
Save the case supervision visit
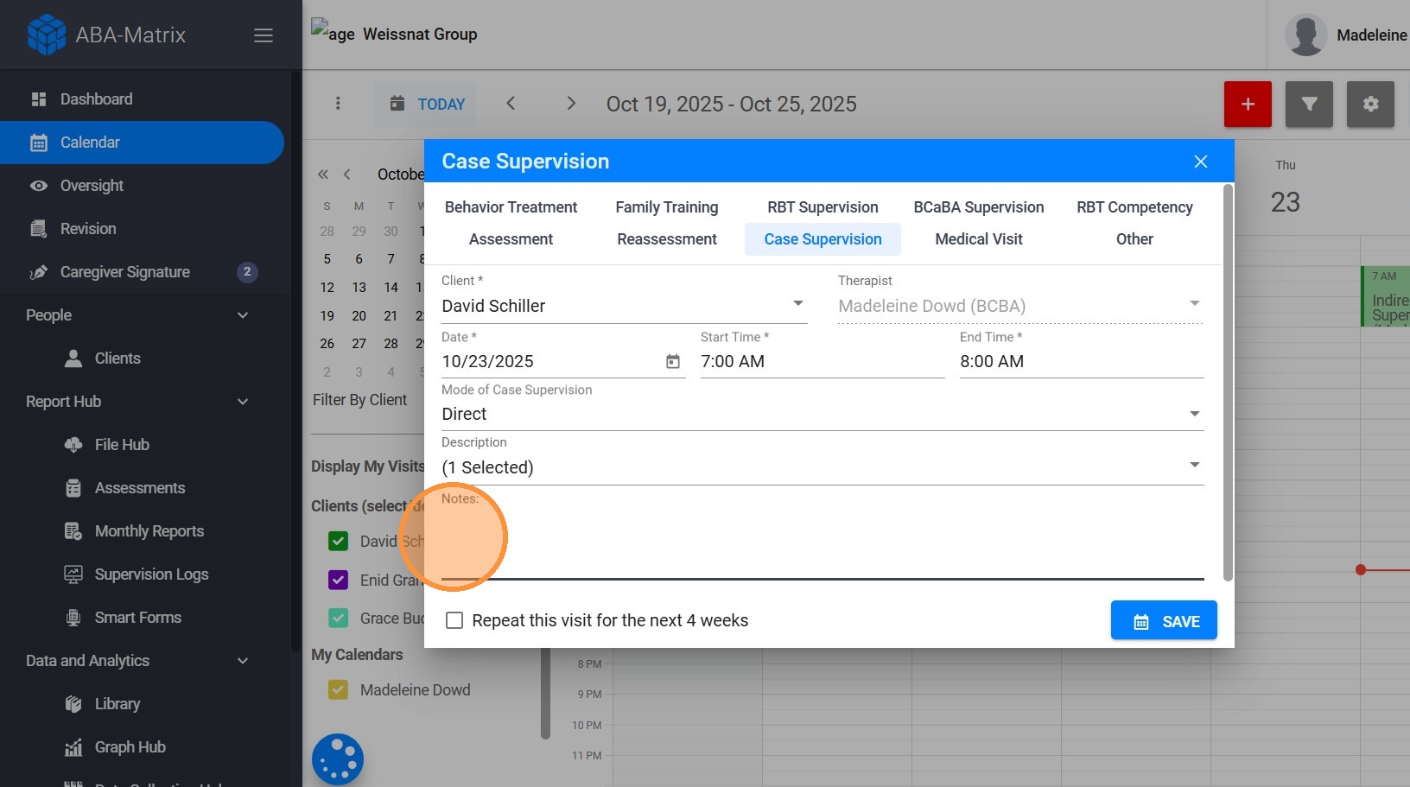coord(1163,620)
